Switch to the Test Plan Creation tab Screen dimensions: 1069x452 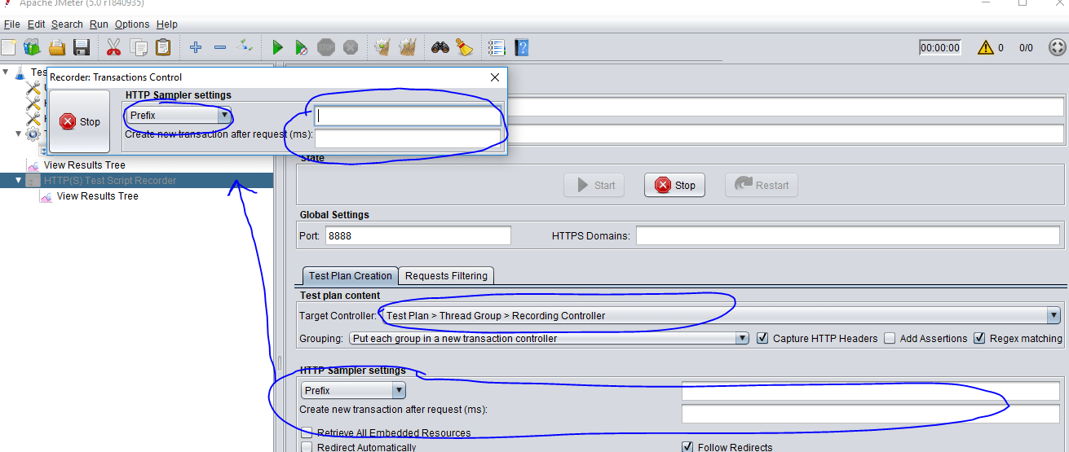[351, 275]
